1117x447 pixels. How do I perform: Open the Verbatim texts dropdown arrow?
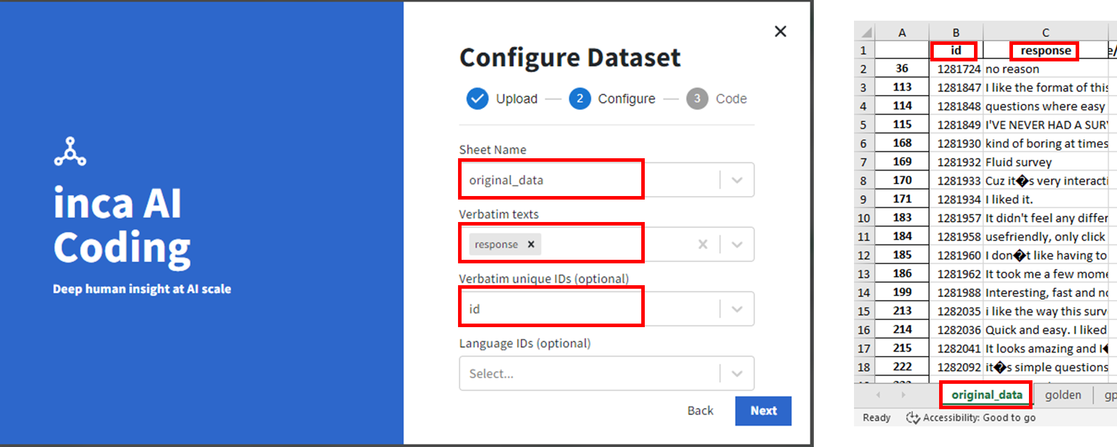pos(737,244)
